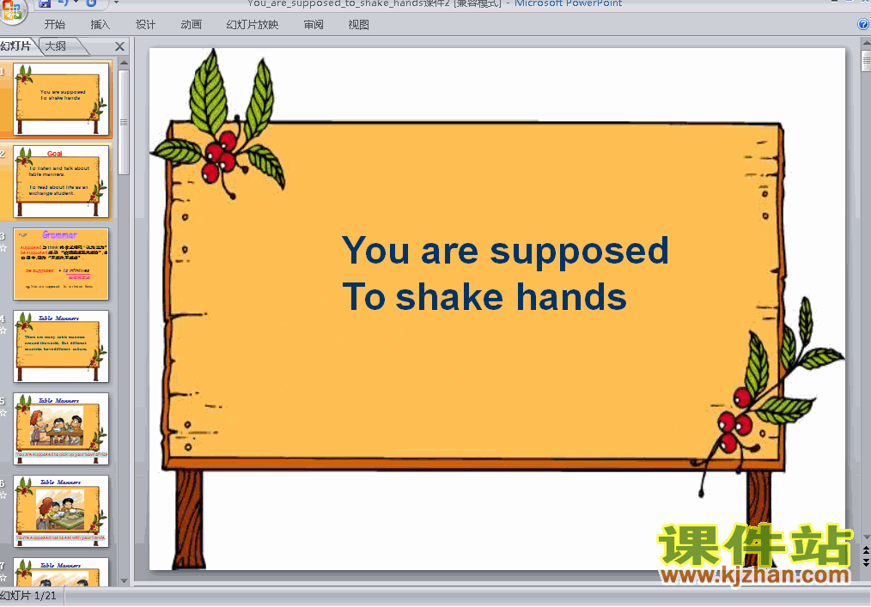The image size is (871, 607).
Task: Select the 审阅 ribbon tab
Action: (x=314, y=24)
